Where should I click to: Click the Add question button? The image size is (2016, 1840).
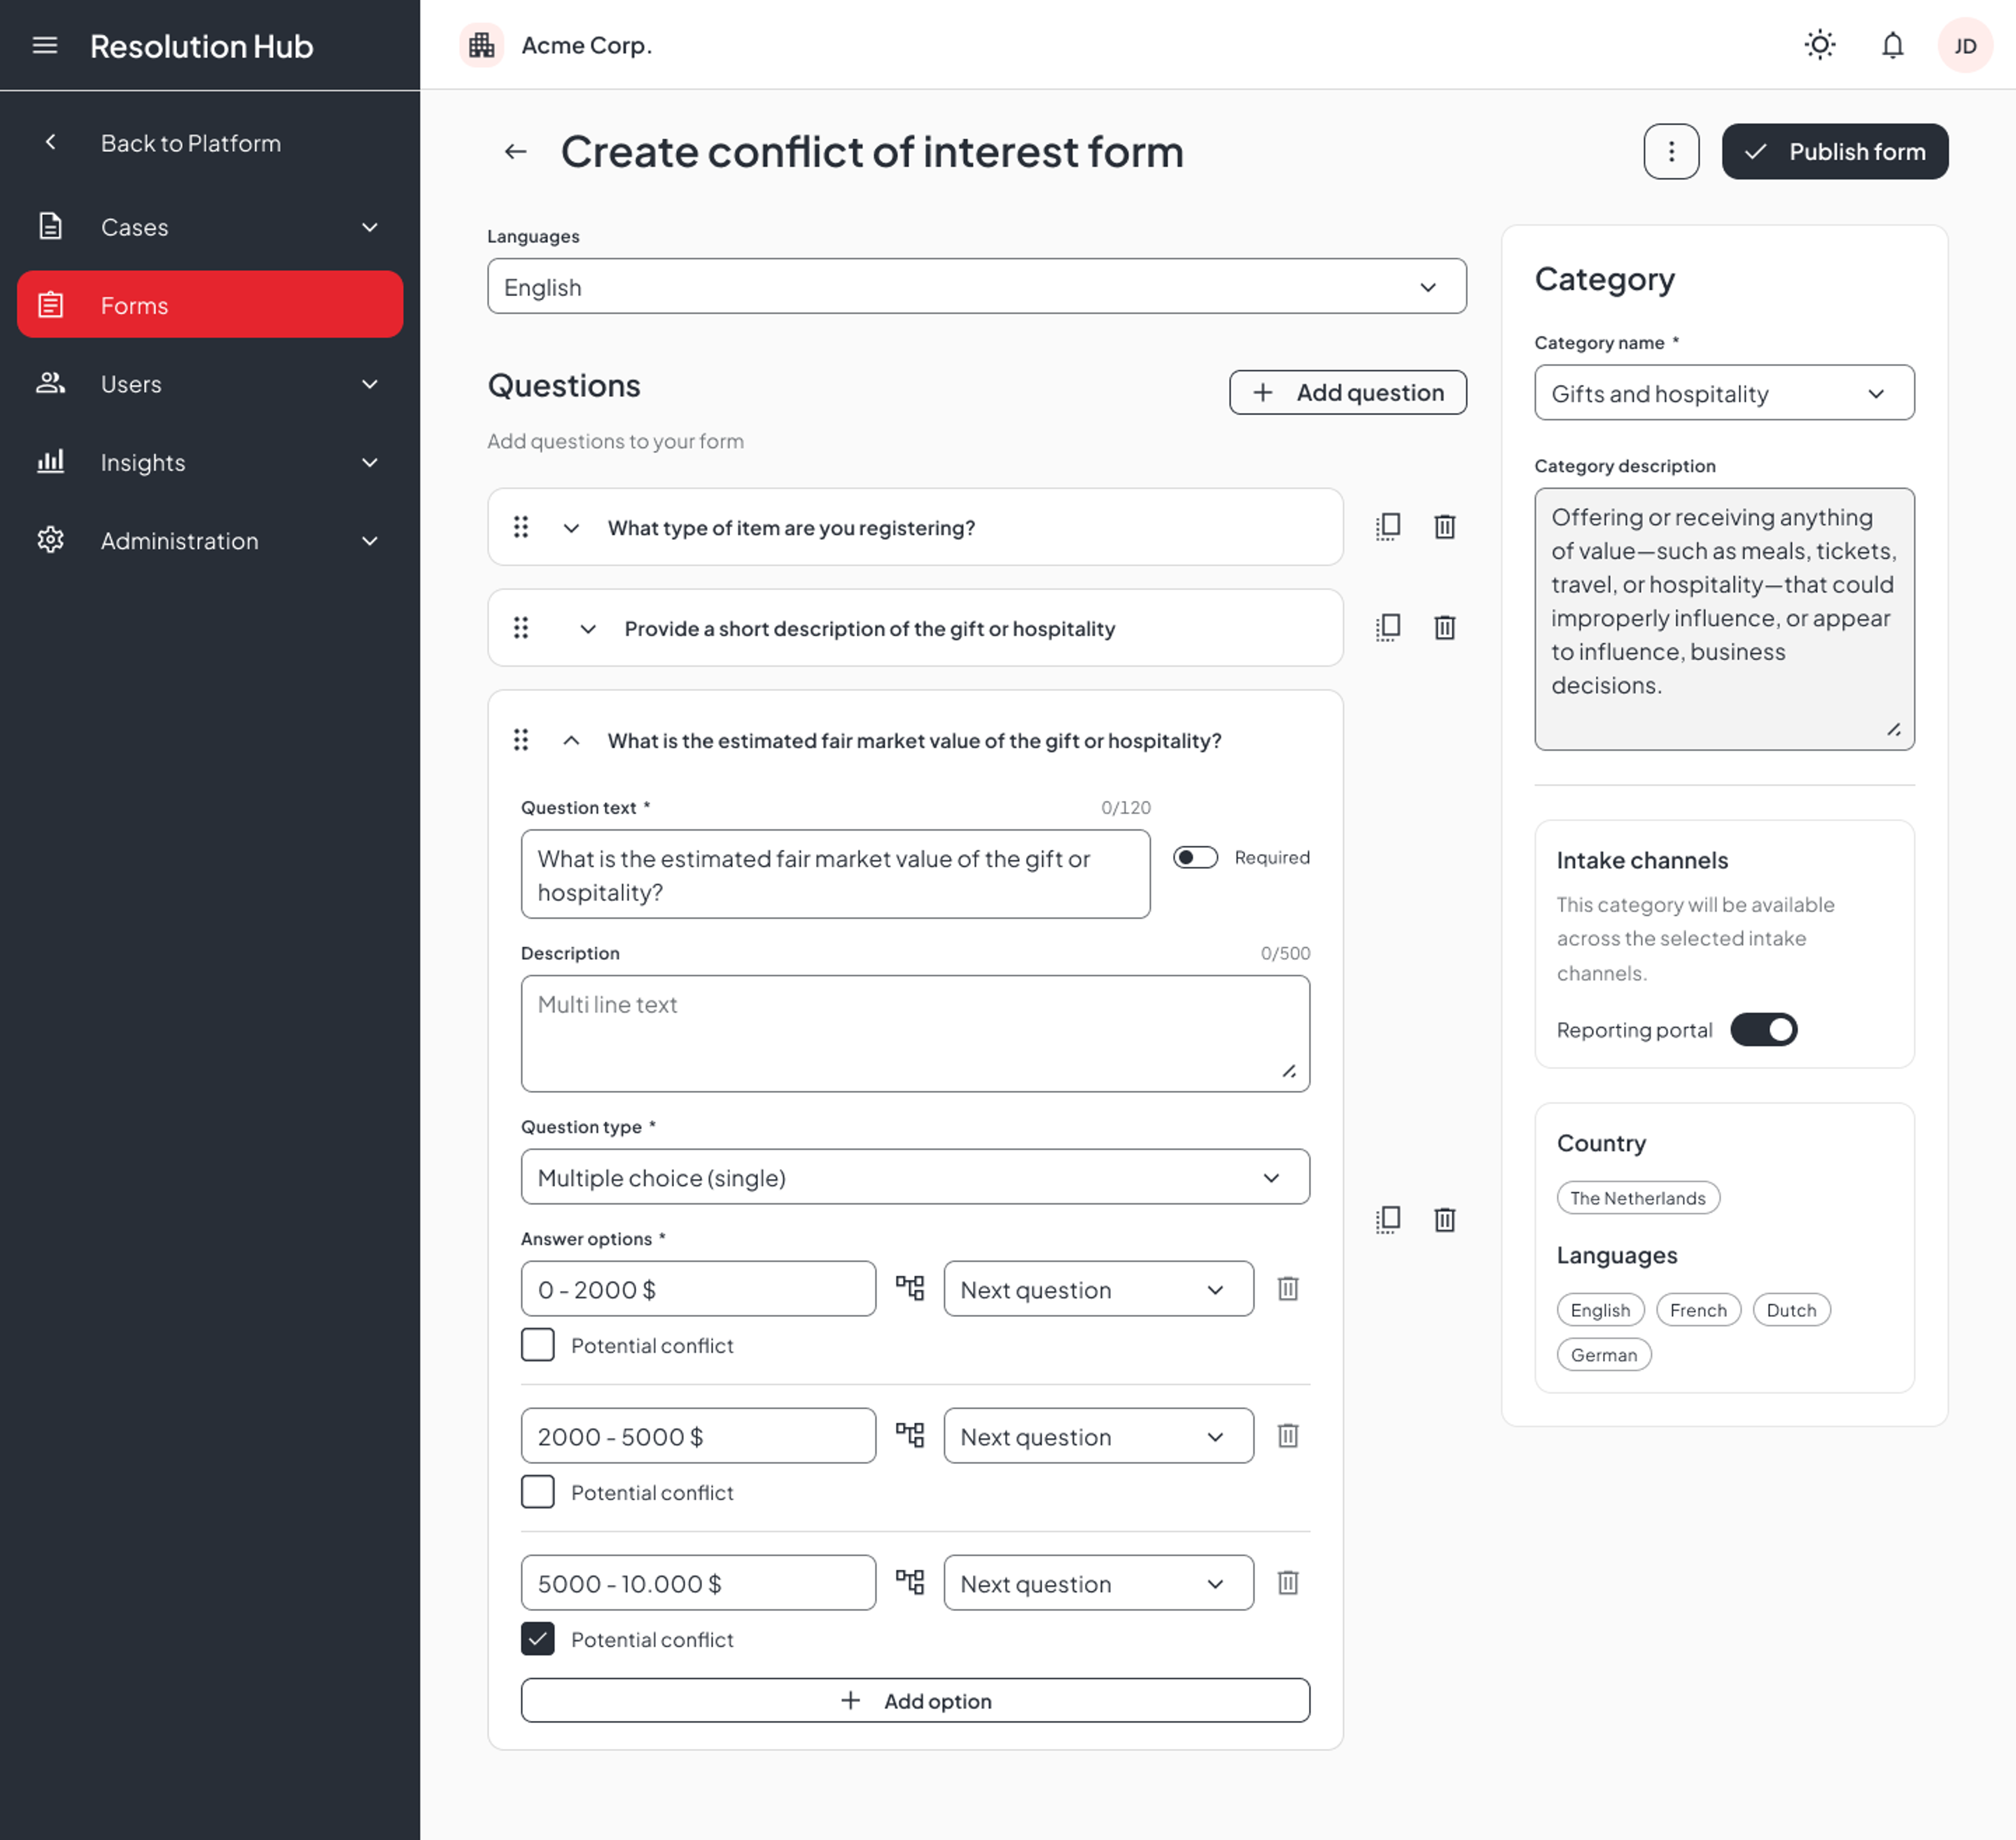tap(1348, 392)
